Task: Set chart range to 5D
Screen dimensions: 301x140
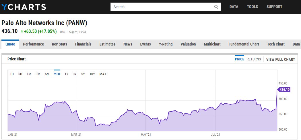Action: pyautogui.click(x=20, y=74)
